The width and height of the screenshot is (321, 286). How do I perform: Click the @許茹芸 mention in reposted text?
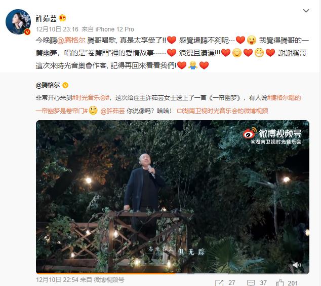click(112, 111)
